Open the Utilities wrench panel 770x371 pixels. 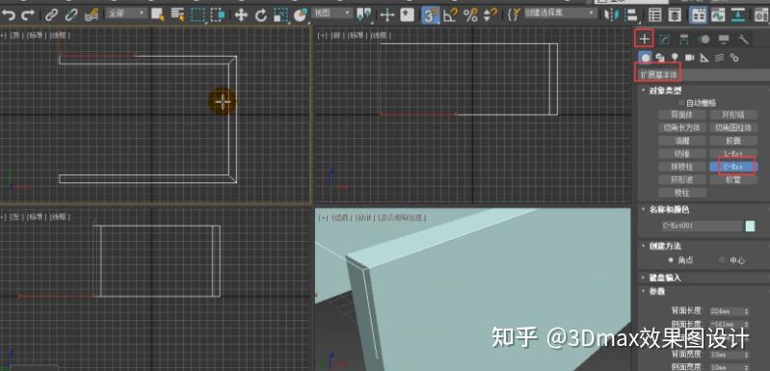743,40
